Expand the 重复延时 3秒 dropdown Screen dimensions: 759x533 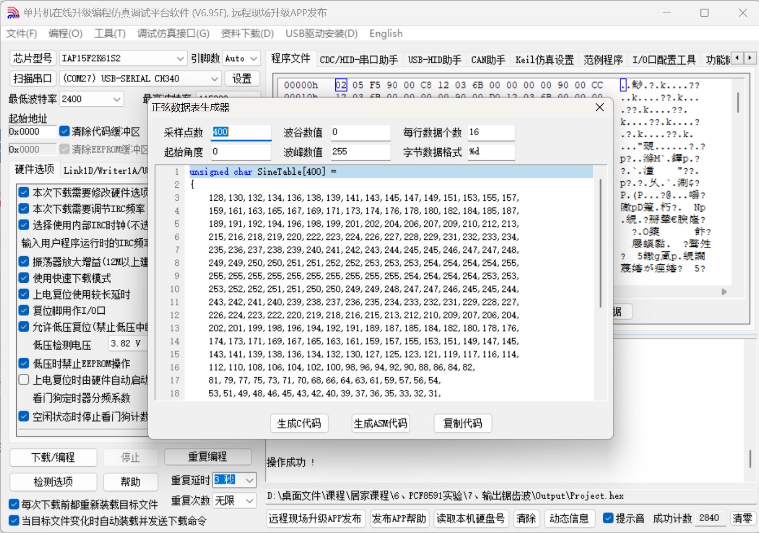click(x=250, y=480)
